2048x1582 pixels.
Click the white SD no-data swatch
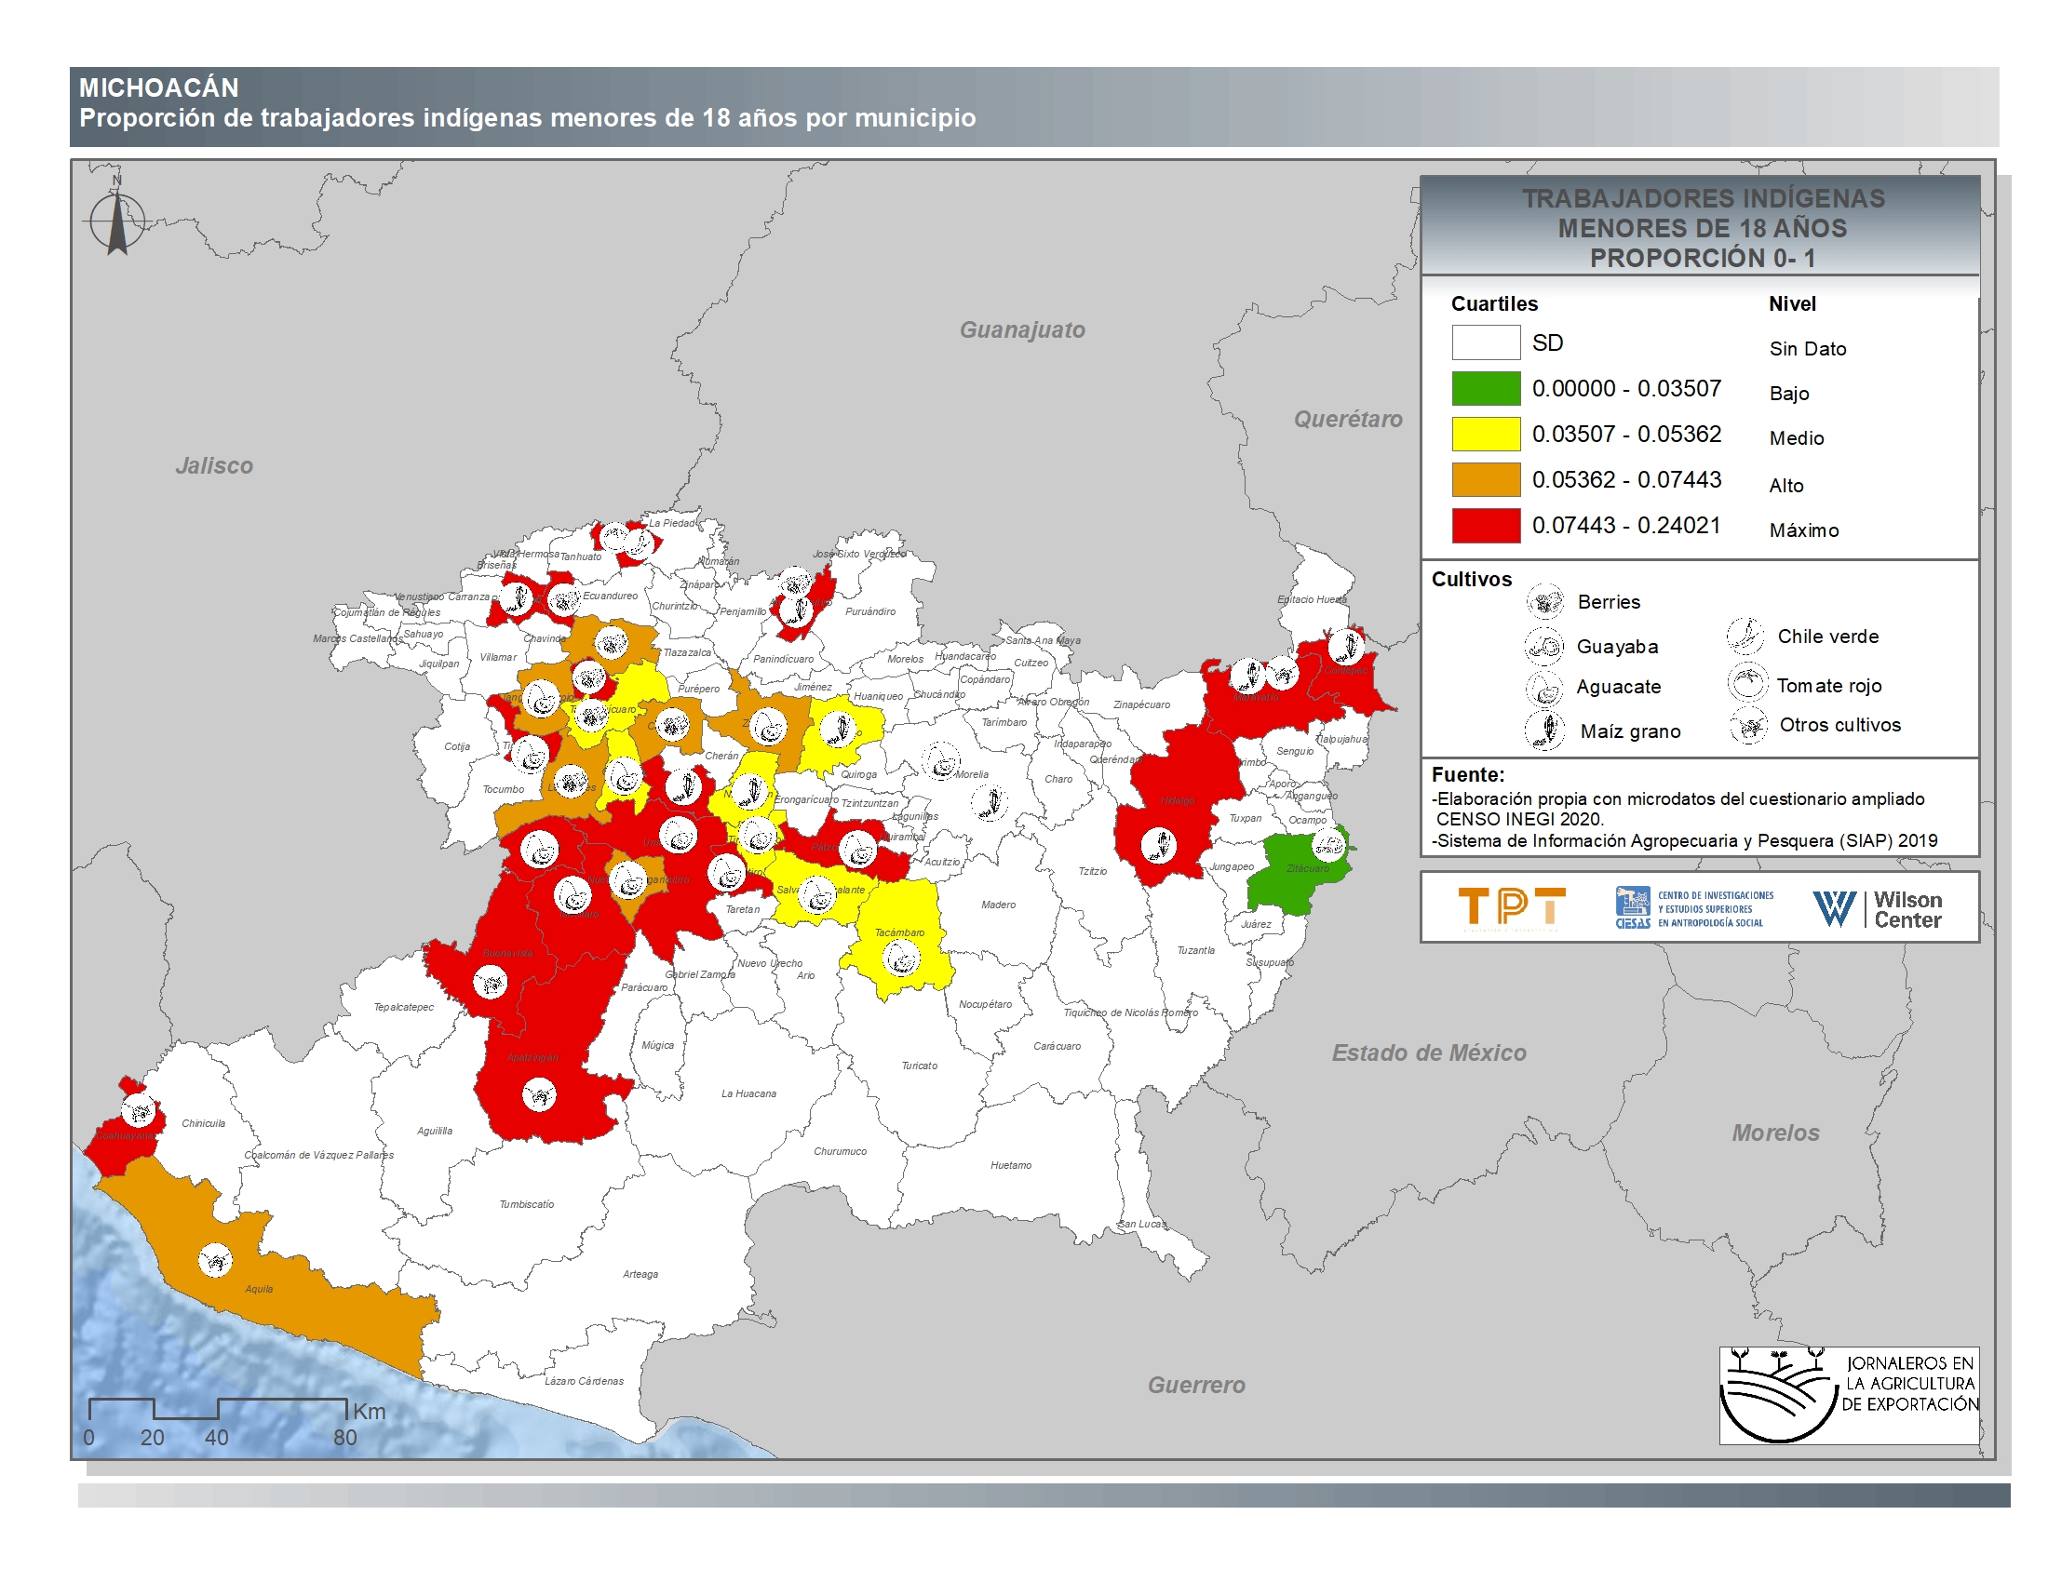click(1486, 343)
